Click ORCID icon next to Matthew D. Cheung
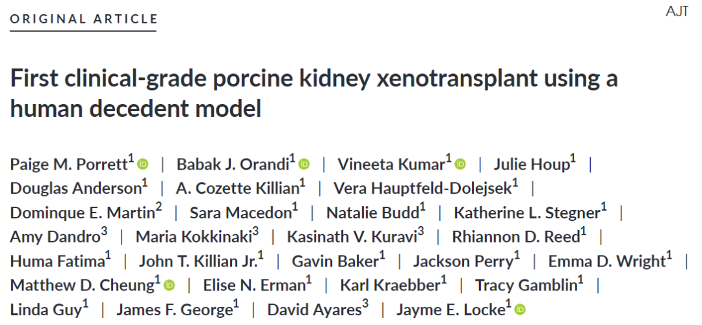 point(170,285)
